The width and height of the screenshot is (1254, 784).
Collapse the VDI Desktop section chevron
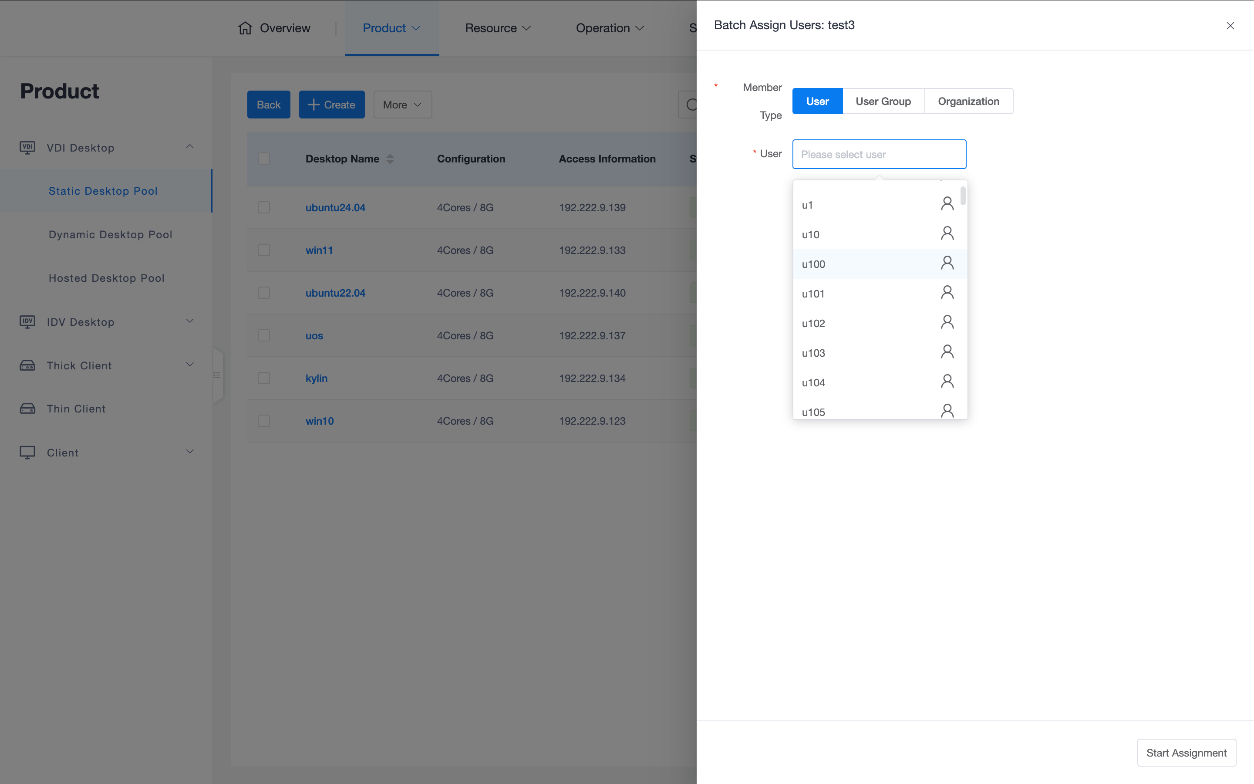[190, 147]
